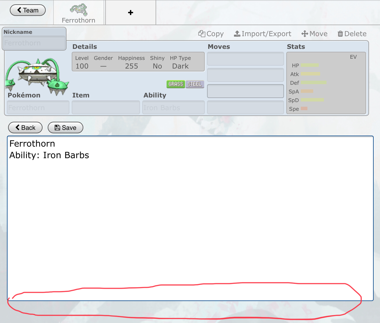
Task: Click the Steel type badge
Action: pyautogui.click(x=195, y=84)
